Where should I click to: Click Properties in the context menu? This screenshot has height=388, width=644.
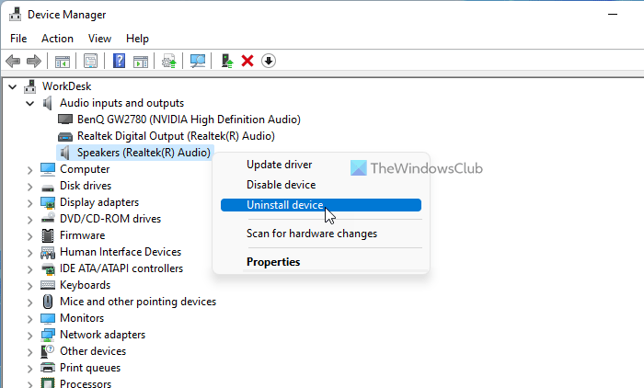click(x=273, y=262)
